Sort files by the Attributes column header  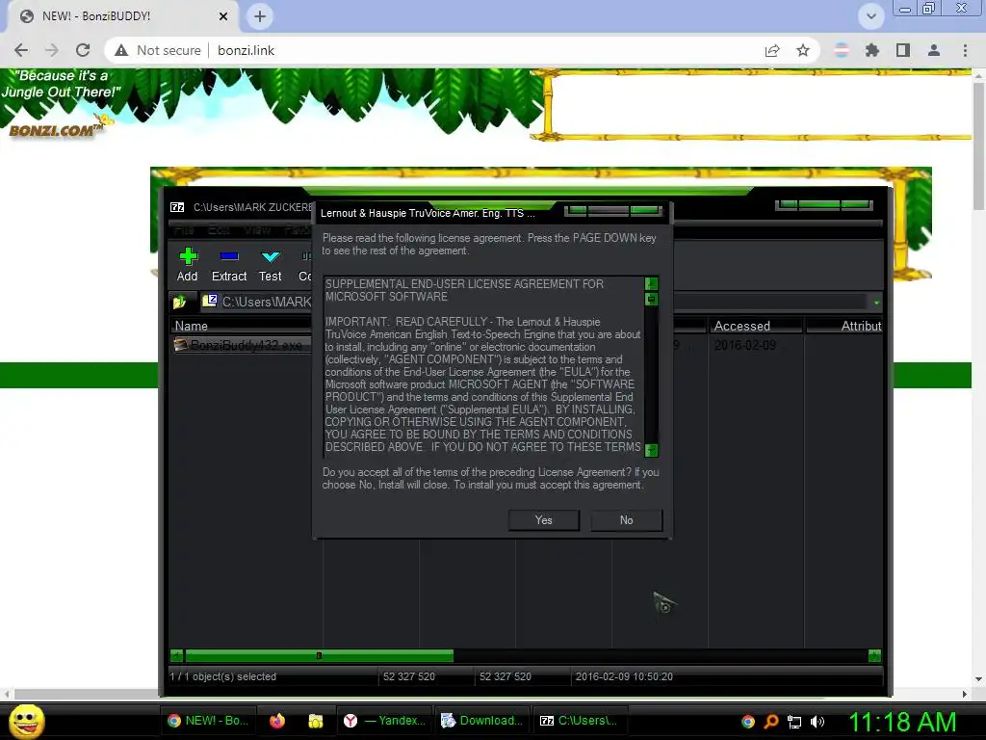coord(844,326)
